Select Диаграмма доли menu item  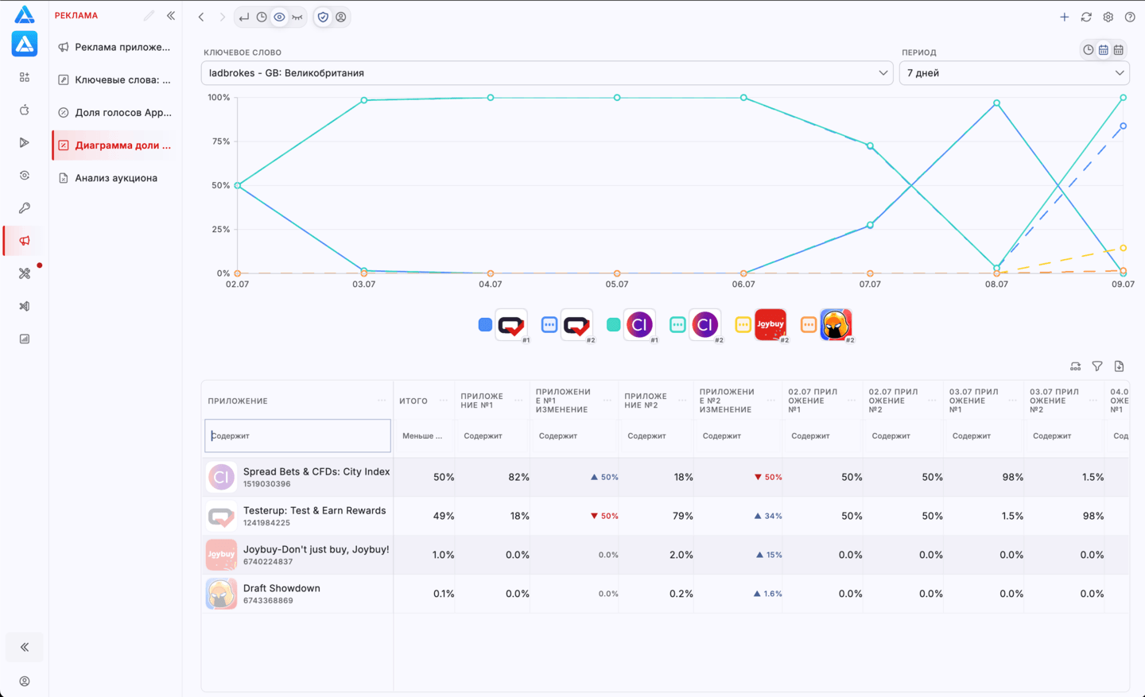pos(115,145)
